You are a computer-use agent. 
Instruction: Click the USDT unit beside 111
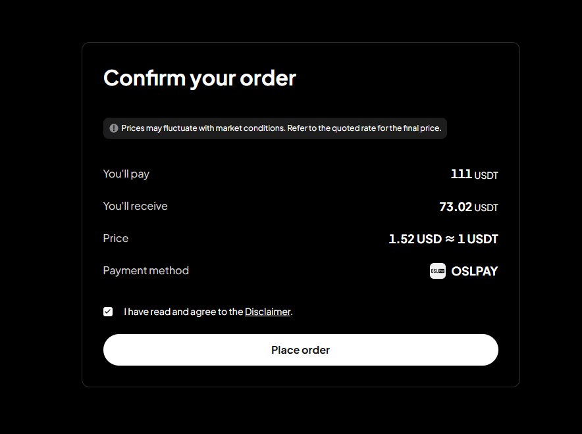point(487,176)
